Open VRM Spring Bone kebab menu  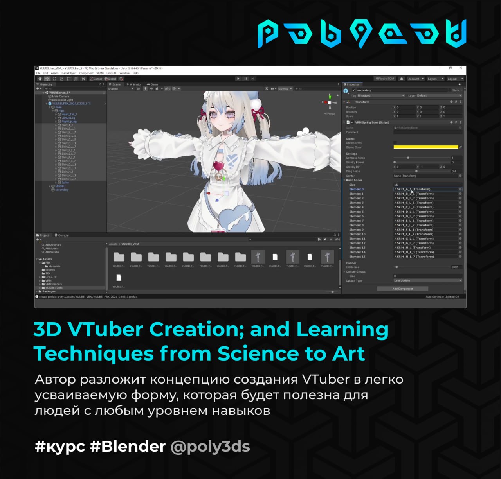(x=460, y=122)
